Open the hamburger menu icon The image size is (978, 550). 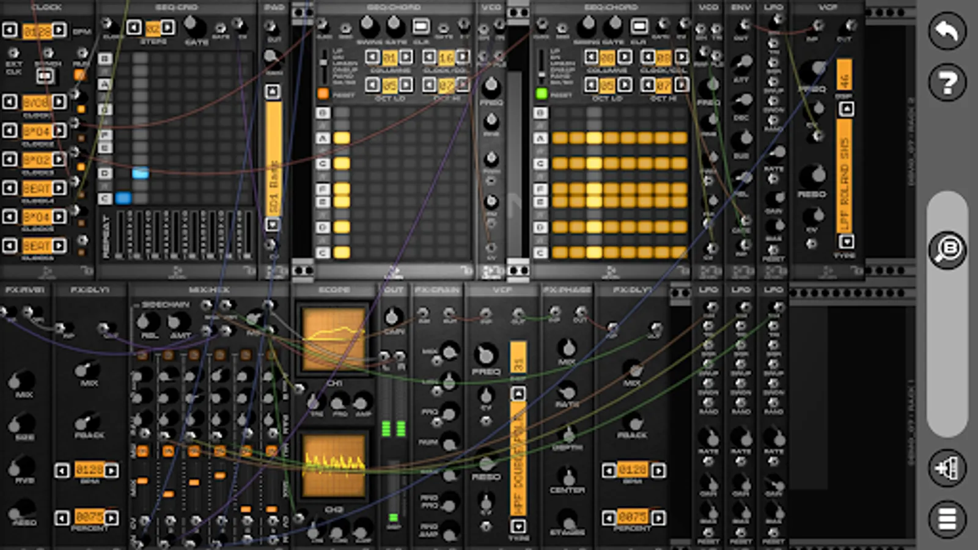(x=947, y=519)
